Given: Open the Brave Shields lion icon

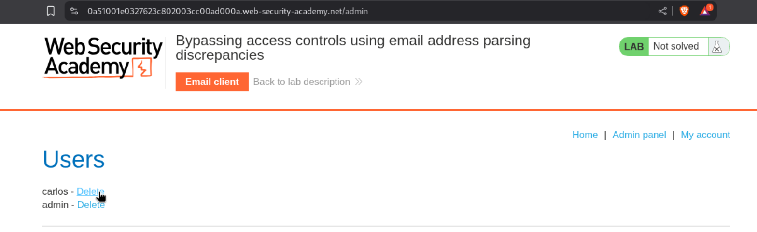Looking at the screenshot, I should click(x=684, y=11).
